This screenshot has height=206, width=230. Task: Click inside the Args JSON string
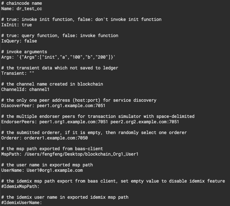click(66, 57)
